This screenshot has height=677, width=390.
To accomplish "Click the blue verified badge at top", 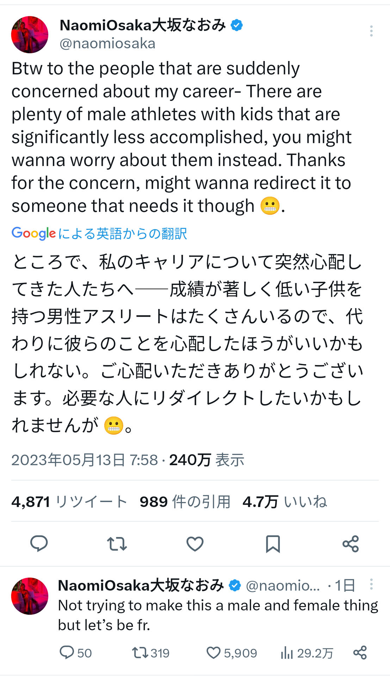I will tap(236, 25).
